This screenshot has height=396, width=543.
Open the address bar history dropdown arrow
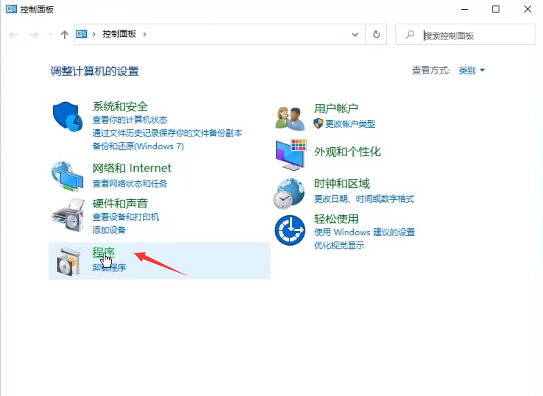[x=355, y=34]
